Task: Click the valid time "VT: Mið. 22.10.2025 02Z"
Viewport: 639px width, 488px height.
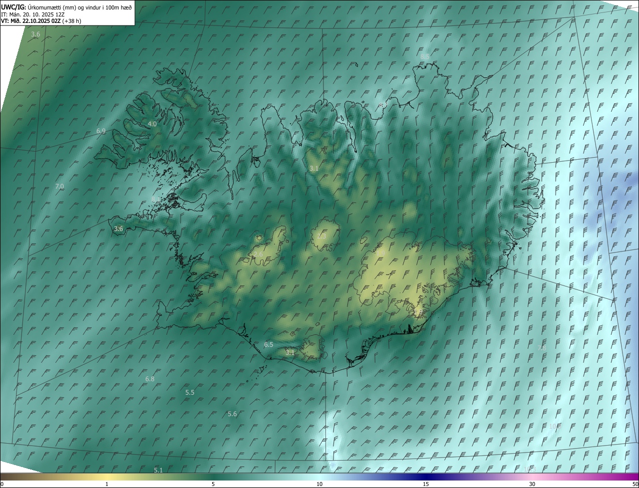Action: point(30,21)
